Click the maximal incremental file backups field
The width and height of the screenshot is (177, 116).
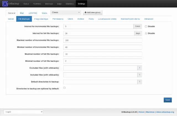pyautogui.click(x=103, y=40)
